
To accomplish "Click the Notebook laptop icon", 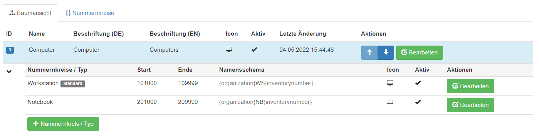I will point(390,102).
